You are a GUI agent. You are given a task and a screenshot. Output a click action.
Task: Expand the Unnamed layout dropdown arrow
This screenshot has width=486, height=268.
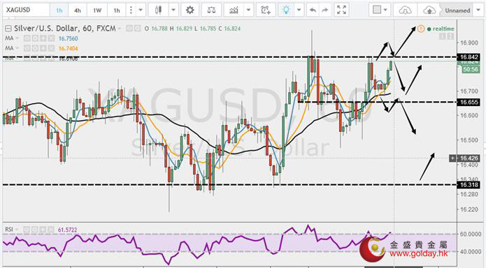click(x=478, y=10)
